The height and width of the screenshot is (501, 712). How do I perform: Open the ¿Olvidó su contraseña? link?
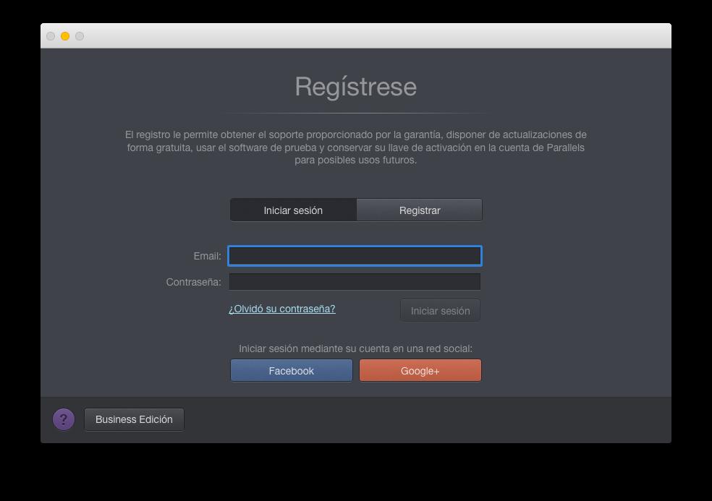(281, 309)
